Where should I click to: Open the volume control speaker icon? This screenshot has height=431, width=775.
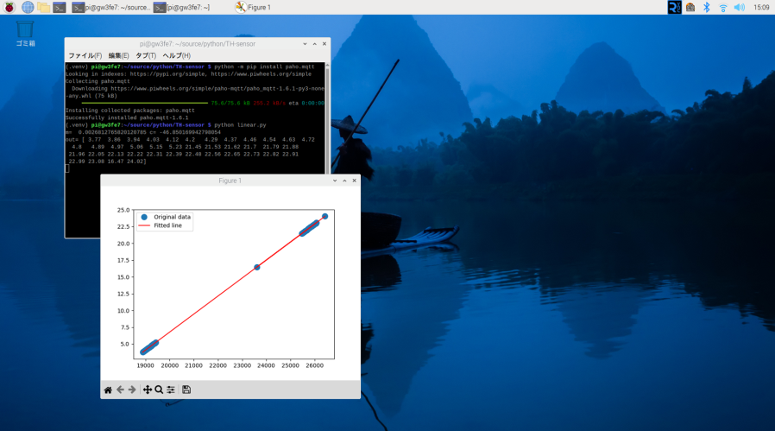point(739,7)
